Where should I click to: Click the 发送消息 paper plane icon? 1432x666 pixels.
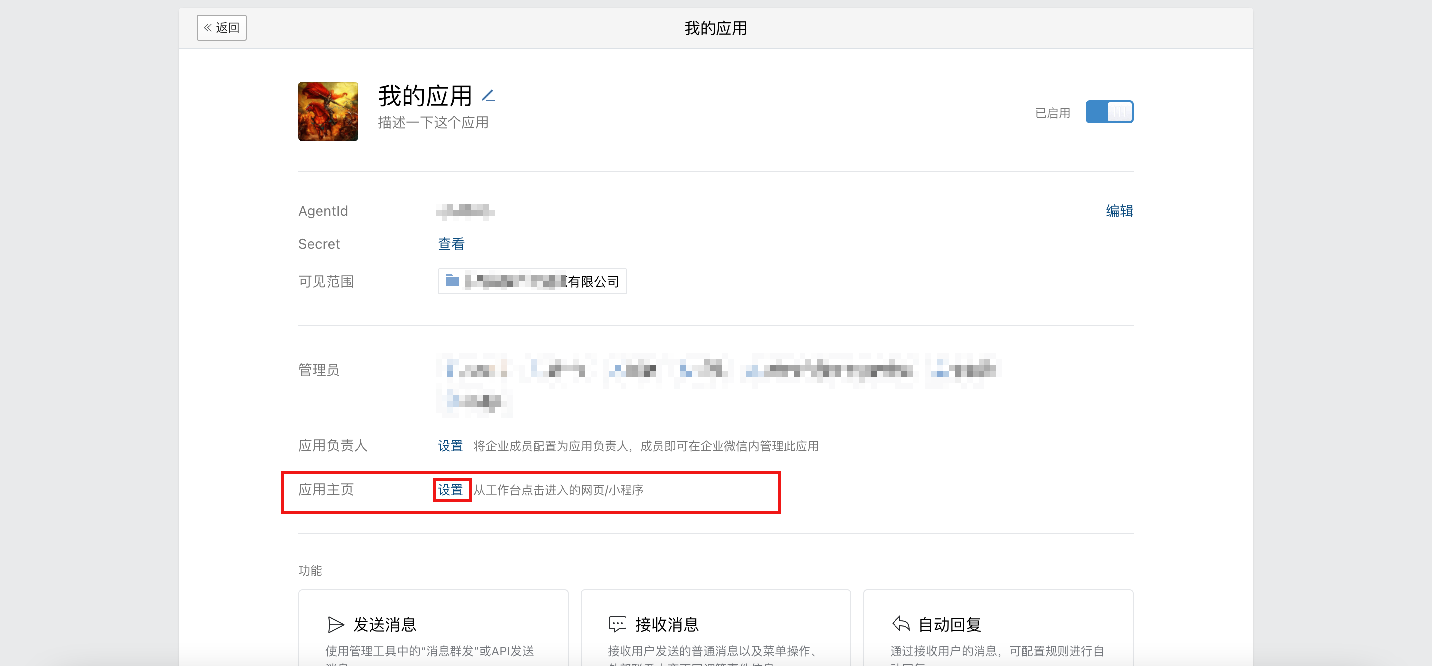[x=335, y=625]
